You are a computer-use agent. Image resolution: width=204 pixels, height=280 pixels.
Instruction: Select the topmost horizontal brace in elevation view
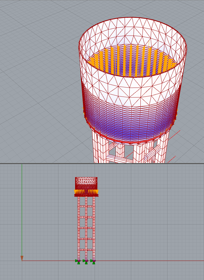pyautogui.click(x=86, y=206)
